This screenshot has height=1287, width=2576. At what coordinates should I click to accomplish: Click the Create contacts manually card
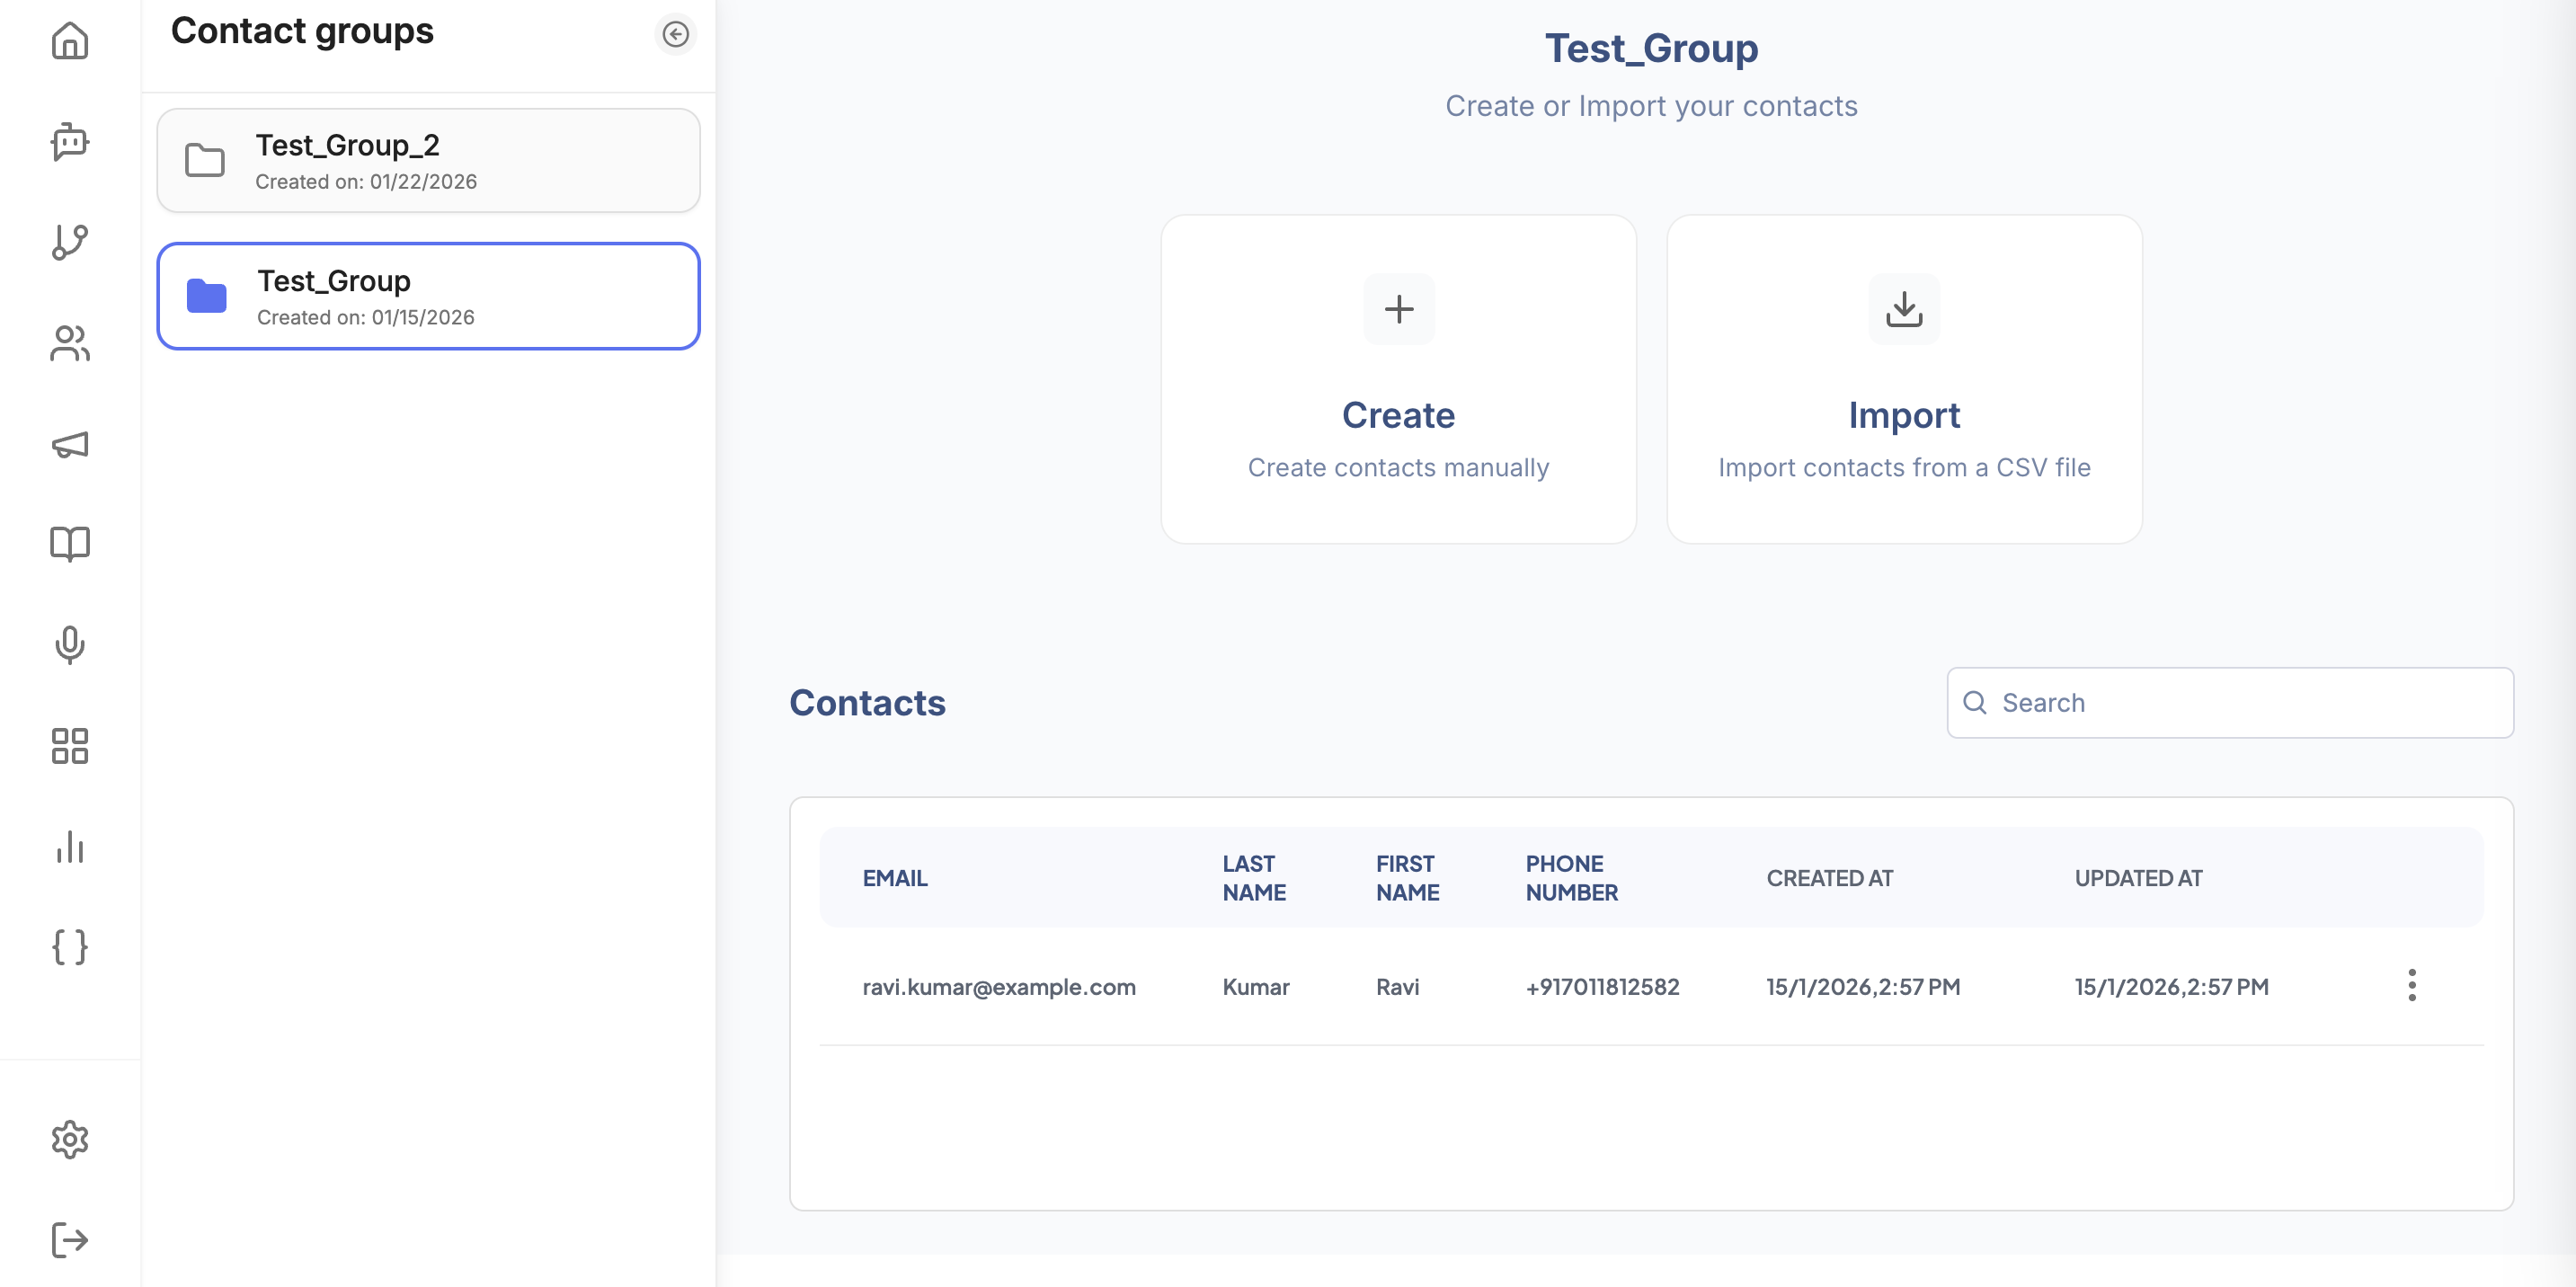(x=1398, y=380)
